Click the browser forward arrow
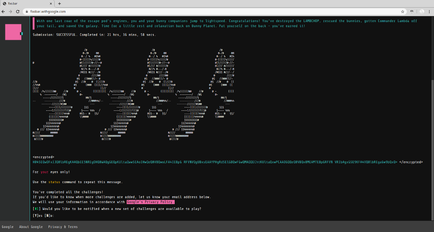 click(x=10, y=12)
